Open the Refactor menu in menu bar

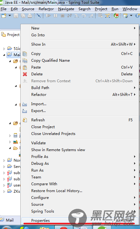(x=46, y=9)
